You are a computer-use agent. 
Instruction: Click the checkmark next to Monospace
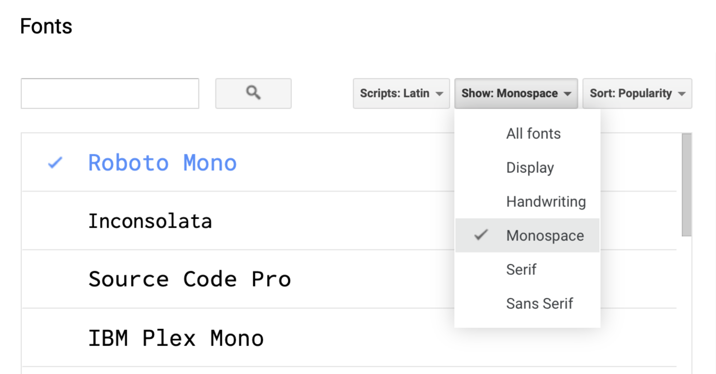click(x=481, y=235)
